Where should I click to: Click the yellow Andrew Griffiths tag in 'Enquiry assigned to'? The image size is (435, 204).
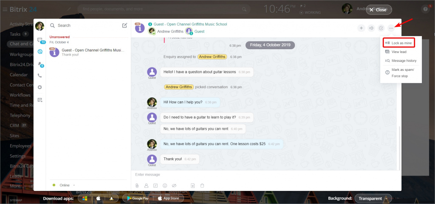pos(212,57)
